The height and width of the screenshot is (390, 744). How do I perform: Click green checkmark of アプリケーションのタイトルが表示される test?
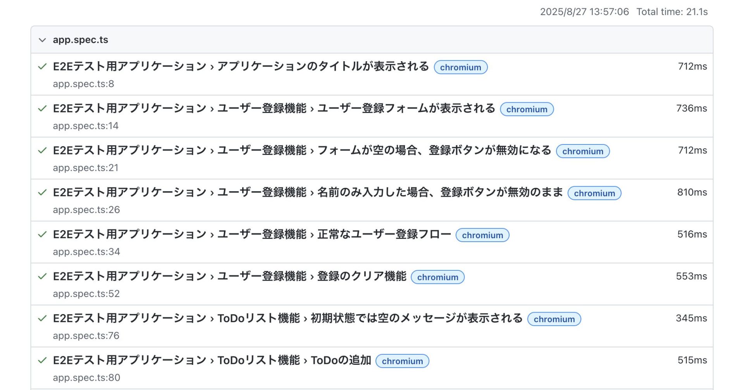42,67
